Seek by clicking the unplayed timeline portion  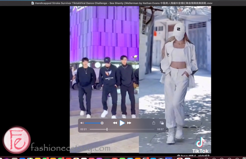(x=131, y=129)
